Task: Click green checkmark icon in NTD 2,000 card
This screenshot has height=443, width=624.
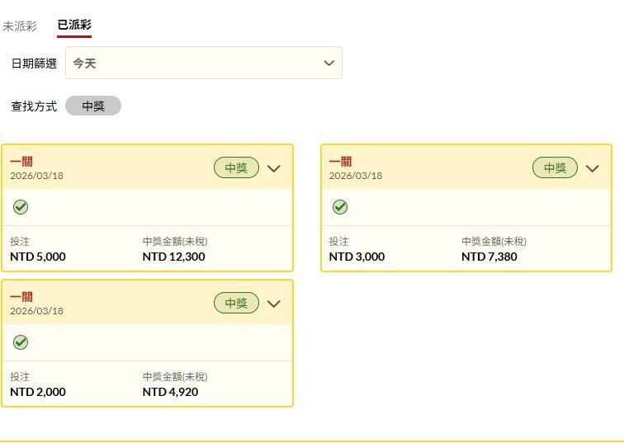Action: pyautogui.click(x=21, y=342)
